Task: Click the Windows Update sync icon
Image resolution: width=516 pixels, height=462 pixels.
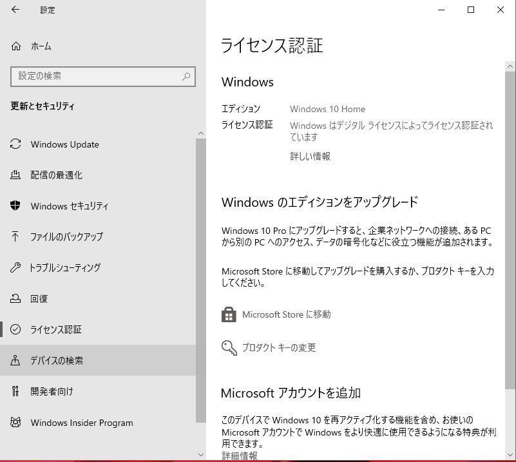Action: coord(15,144)
